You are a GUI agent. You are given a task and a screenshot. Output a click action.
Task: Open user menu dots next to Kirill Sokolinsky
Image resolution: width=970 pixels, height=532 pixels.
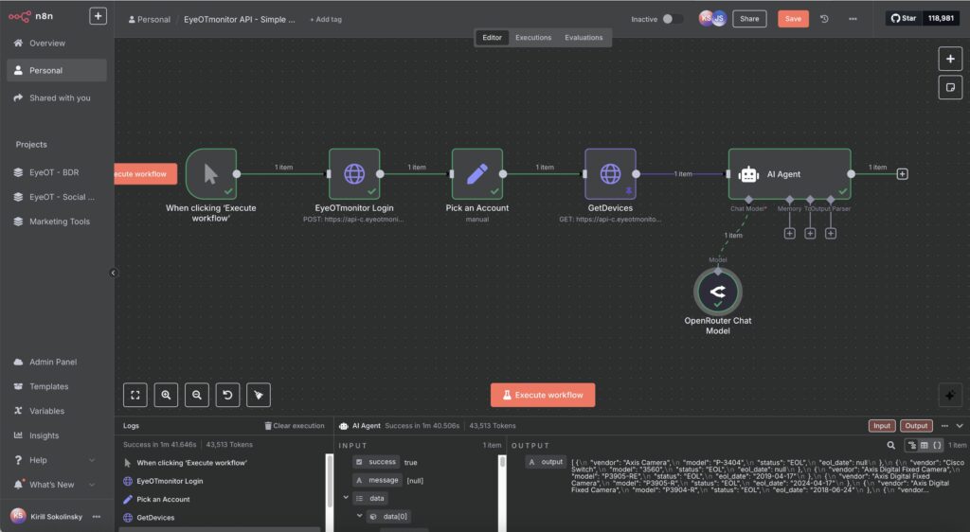click(x=97, y=517)
